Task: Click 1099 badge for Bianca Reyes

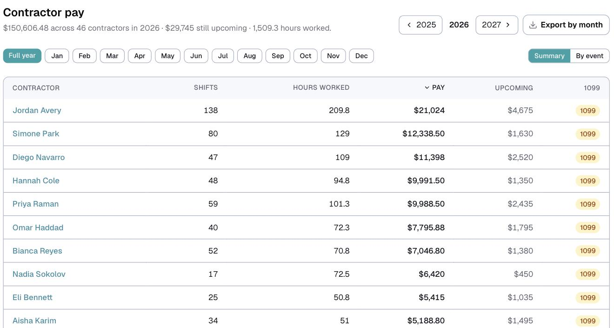Action: (x=588, y=251)
